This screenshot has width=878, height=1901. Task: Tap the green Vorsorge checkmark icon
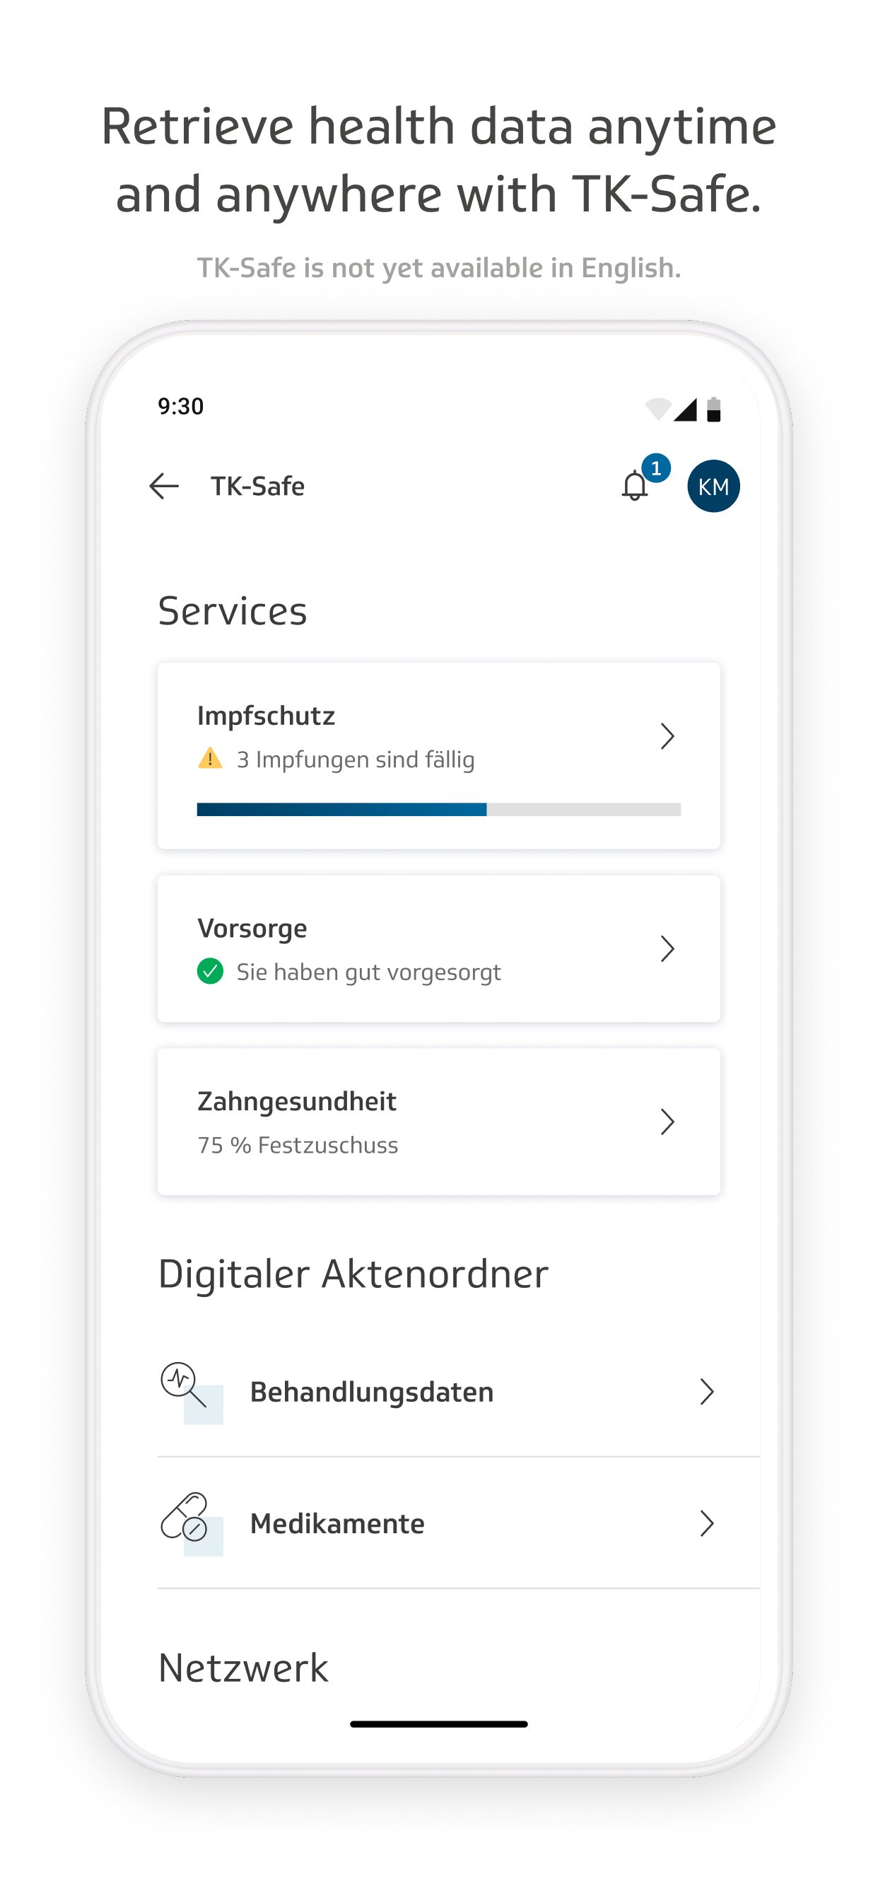(x=210, y=971)
